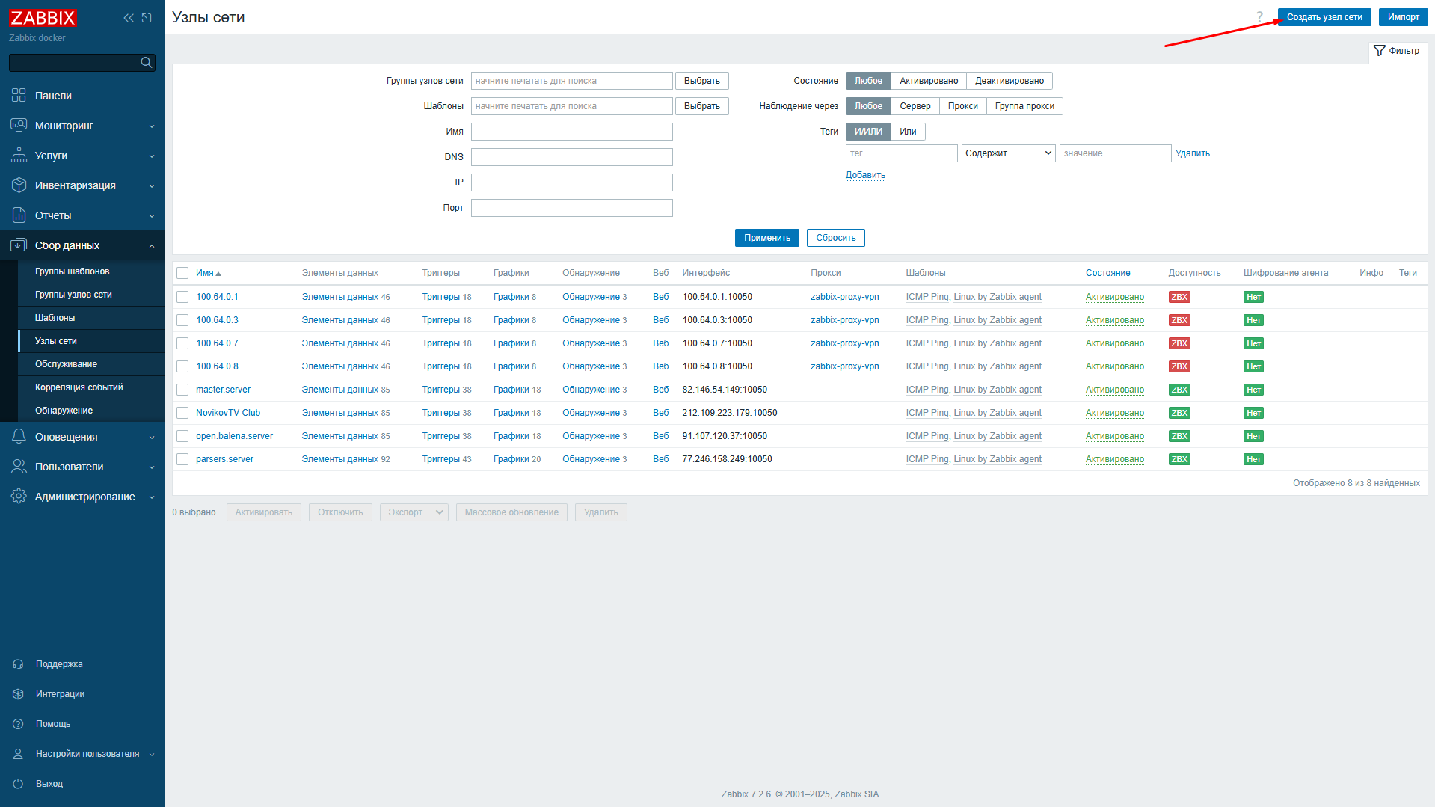
Task: Click the Оповещения bell icon
Action: coord(19,436)
